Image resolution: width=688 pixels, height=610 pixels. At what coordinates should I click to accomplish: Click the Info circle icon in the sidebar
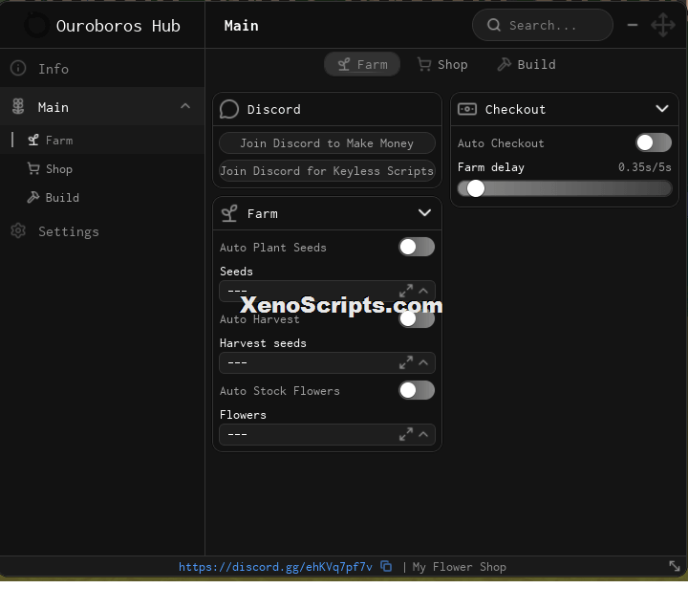(18, 68)
